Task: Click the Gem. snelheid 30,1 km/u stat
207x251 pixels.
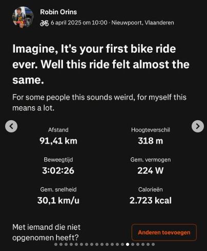Action: [58, 195]
